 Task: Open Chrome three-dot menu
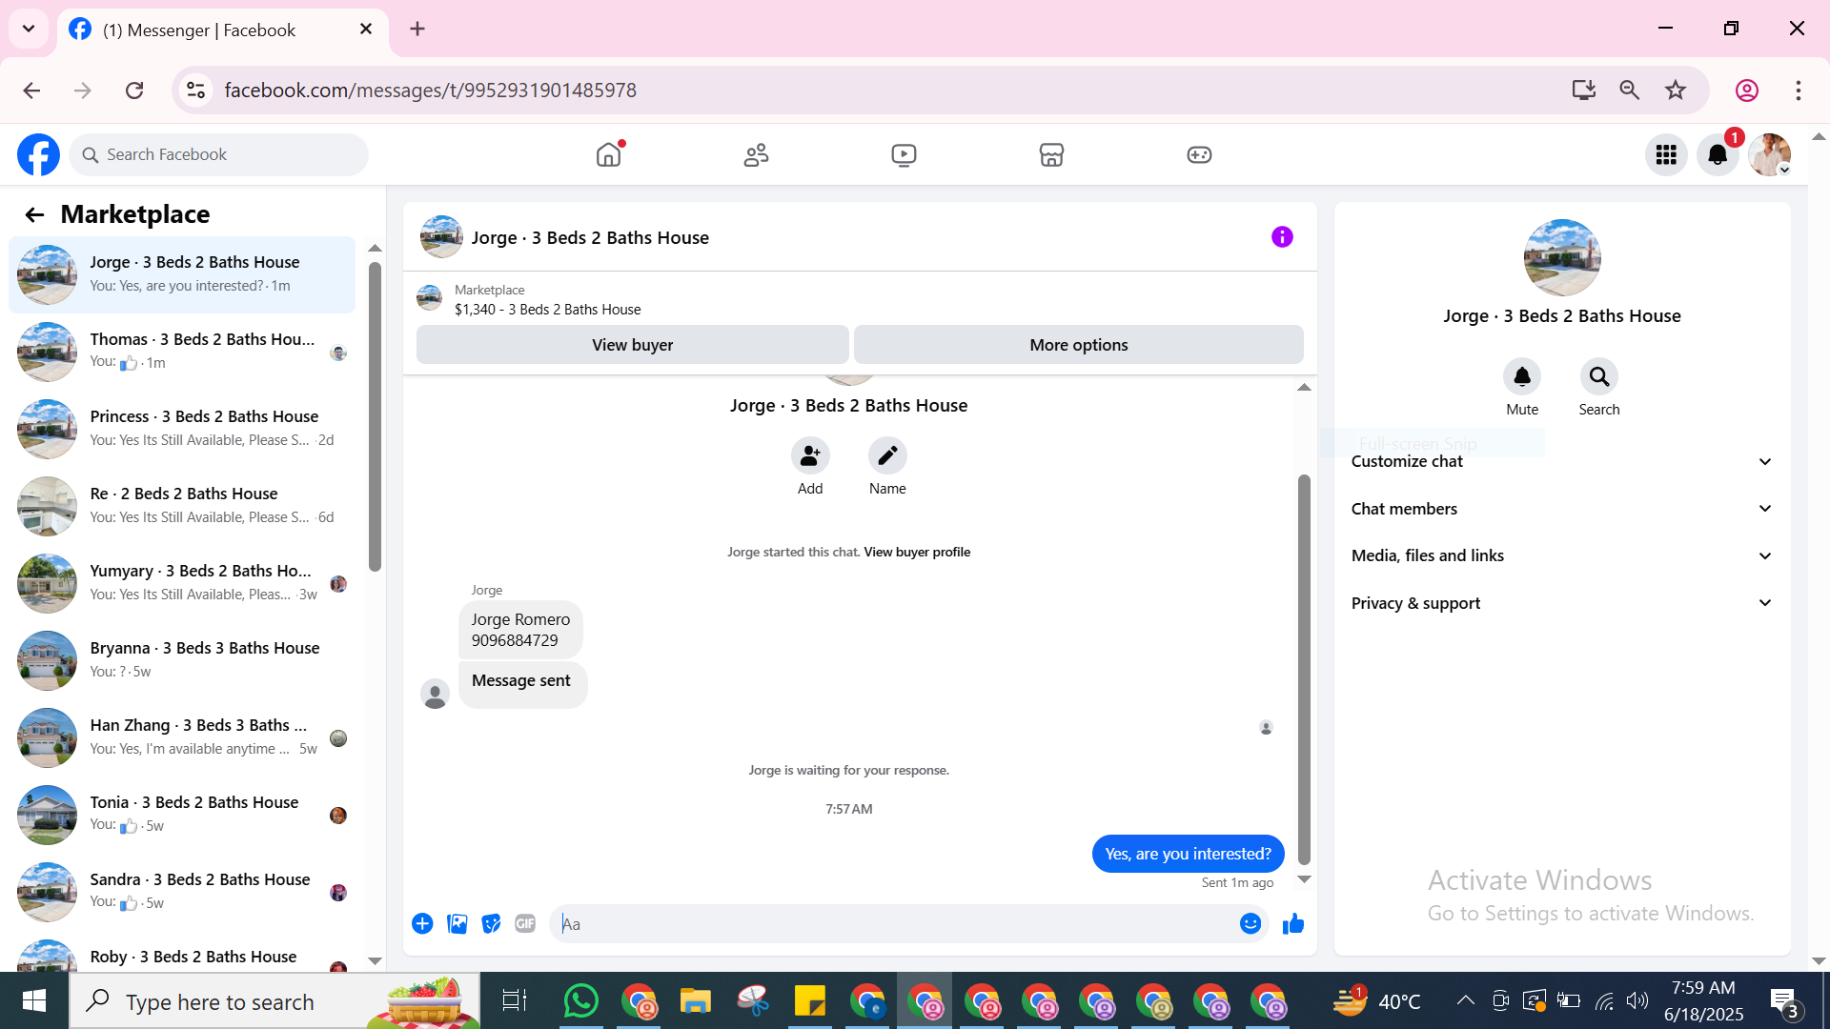1799,90
